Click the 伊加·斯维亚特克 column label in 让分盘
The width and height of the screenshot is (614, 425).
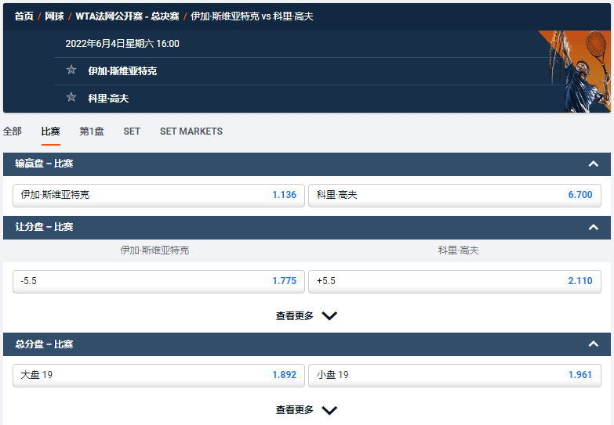coord(154,250)
